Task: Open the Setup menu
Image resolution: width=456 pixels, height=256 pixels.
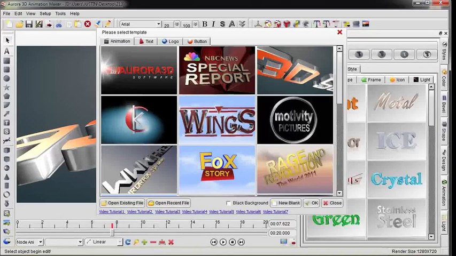Action: point(45,13)
